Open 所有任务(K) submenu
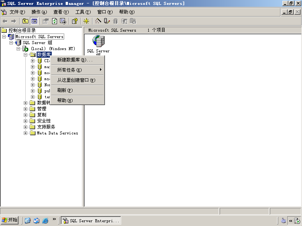302x226 pixels. [77, 70]
